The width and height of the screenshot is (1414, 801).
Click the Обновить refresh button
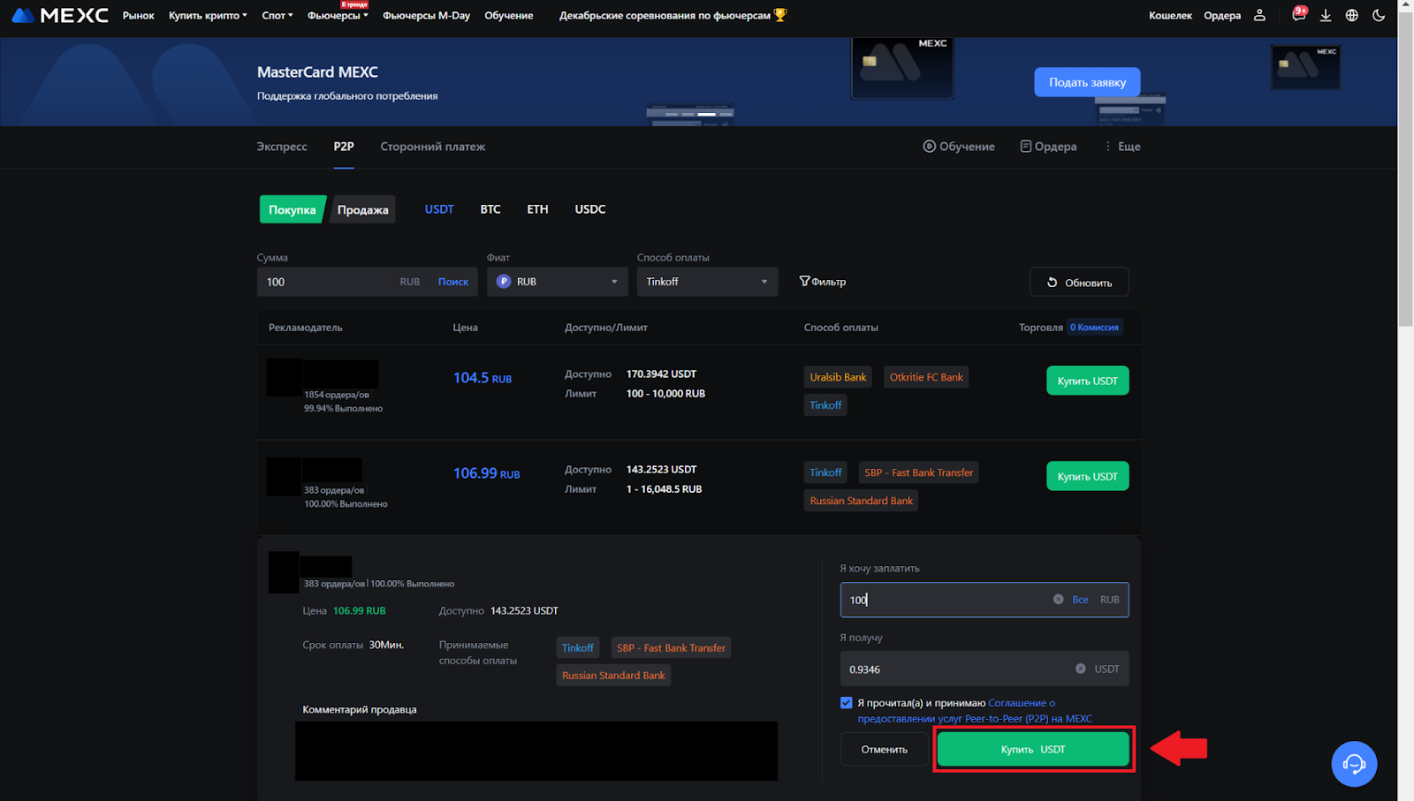1079,283
